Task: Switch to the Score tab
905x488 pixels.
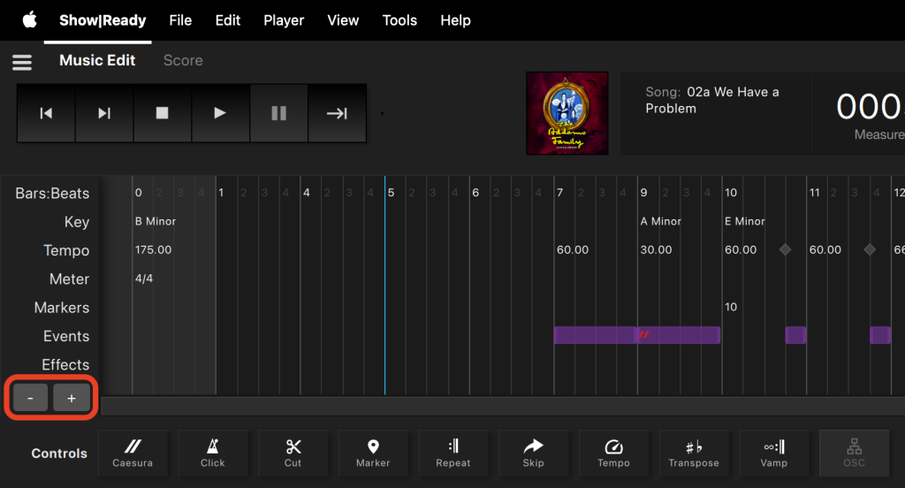Action: click(183, 60)
